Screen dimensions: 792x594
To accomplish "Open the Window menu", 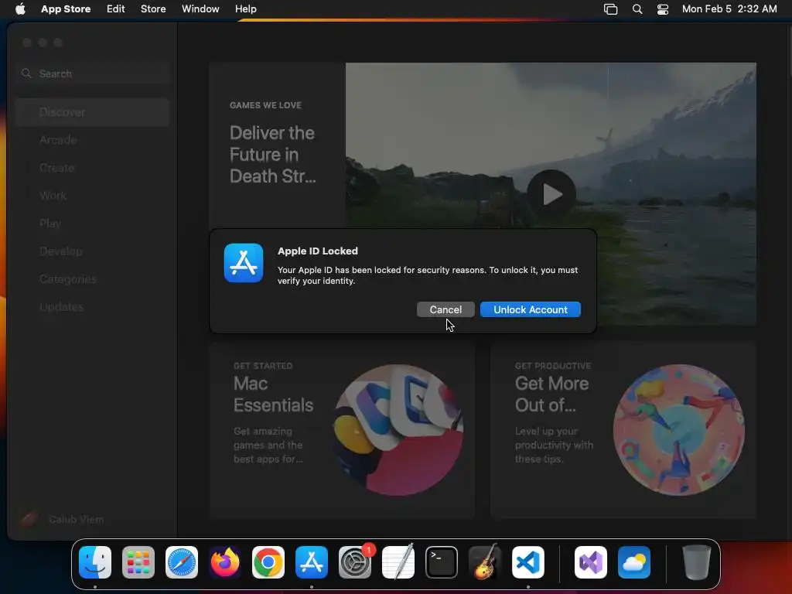I will pos(200,9).
